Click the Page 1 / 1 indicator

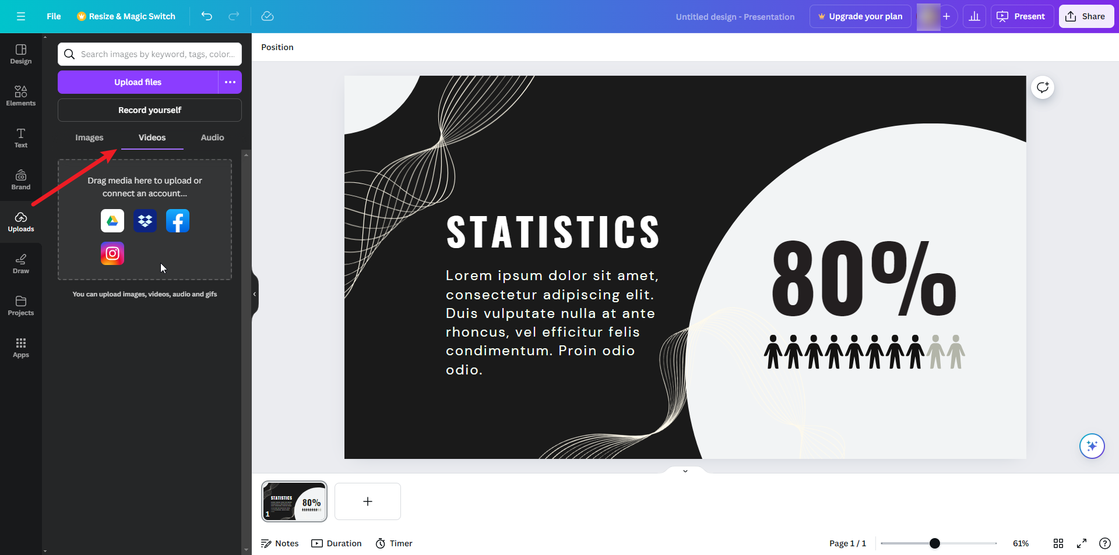click(x=847, y=543)
